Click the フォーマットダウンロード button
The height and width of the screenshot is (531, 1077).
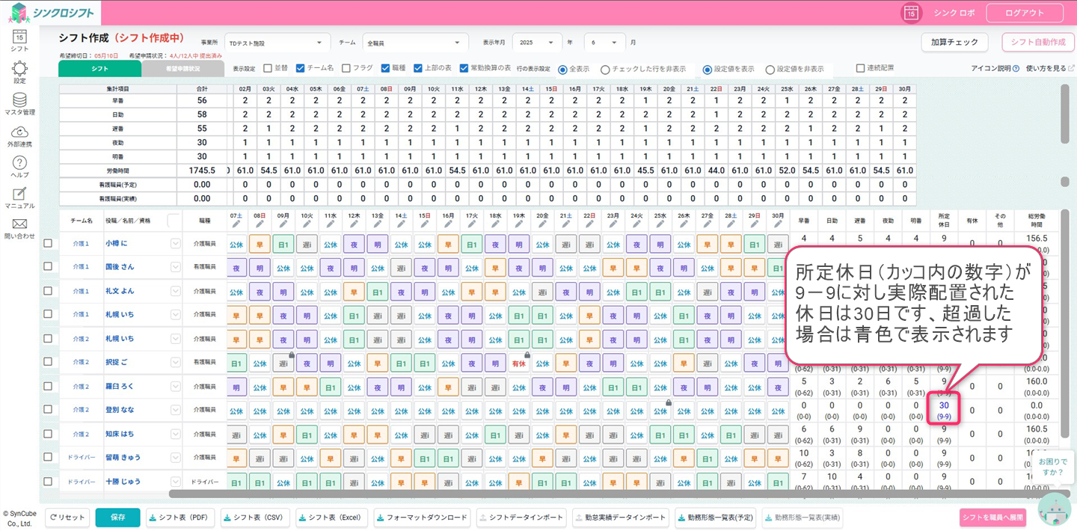click(423, 518)
